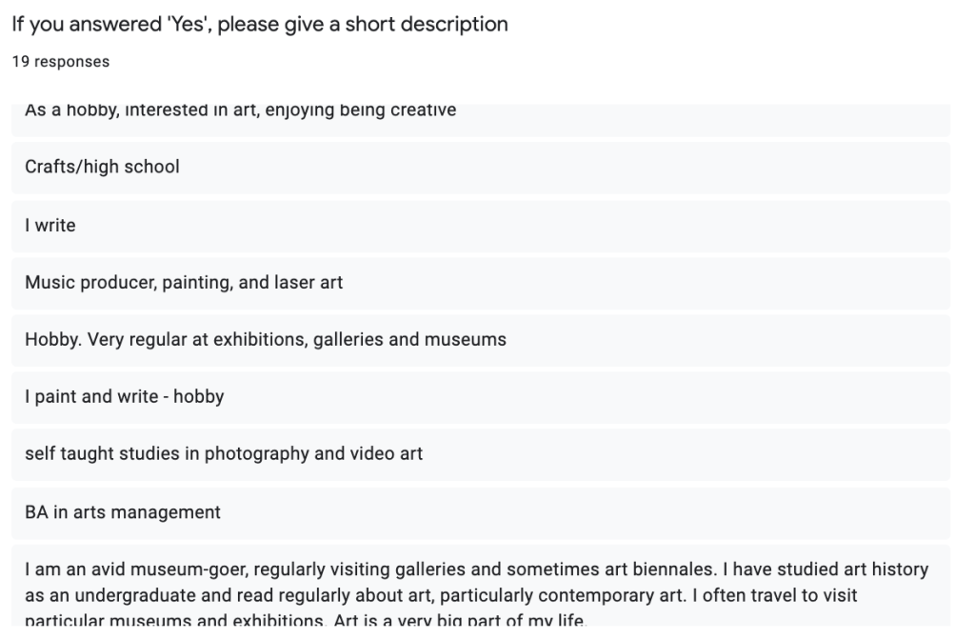
Task: Click the "19 responses" count text
Action: (x=60, y=62)
